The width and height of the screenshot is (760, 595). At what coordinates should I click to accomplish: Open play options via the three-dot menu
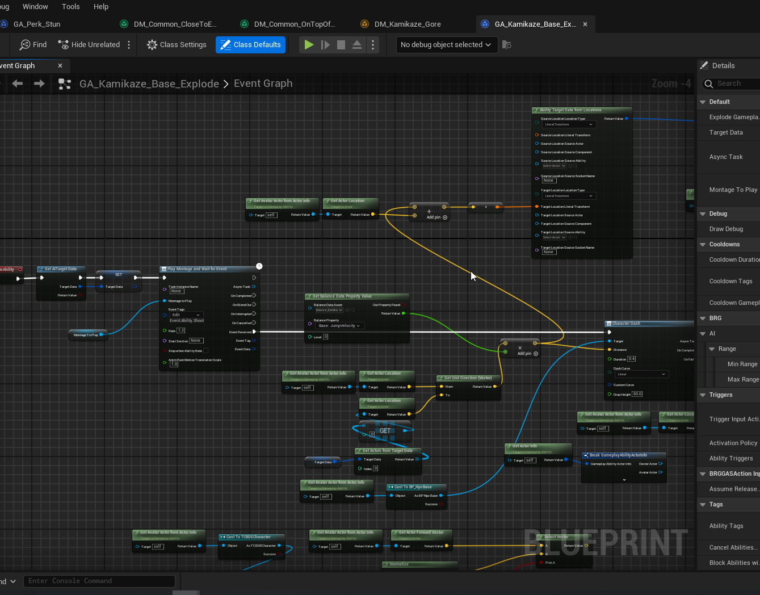point(373,45)
